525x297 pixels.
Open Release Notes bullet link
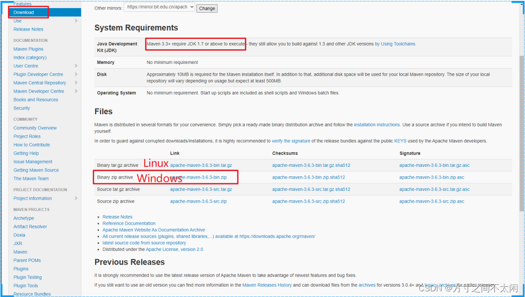click(118, 217)
